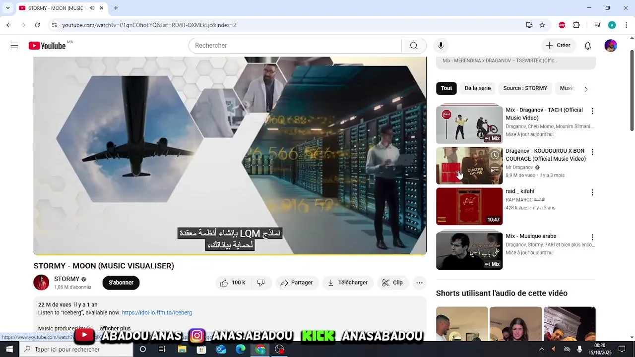Open YouTube notifications bell
This screenshot has height=357, width=635.
(587, 46)
